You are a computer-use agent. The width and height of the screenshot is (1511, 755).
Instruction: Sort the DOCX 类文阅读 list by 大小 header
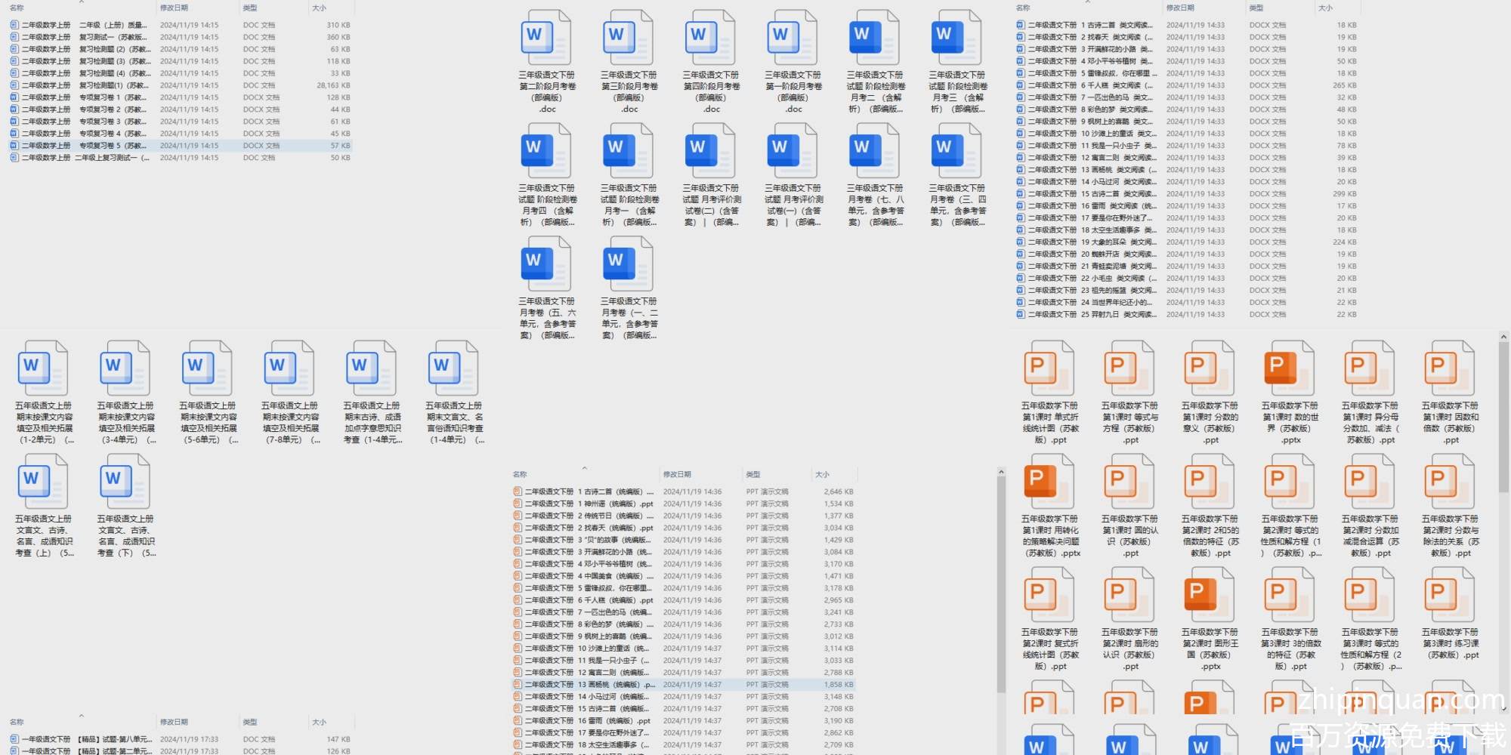[1325, 8]
